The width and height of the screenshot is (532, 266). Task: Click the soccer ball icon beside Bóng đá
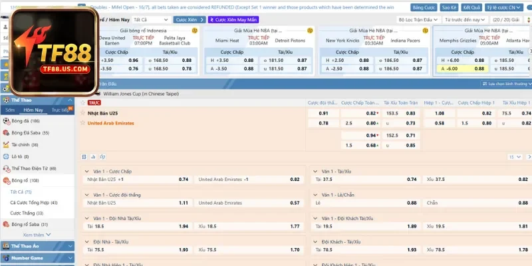click(x=6, y=121)
